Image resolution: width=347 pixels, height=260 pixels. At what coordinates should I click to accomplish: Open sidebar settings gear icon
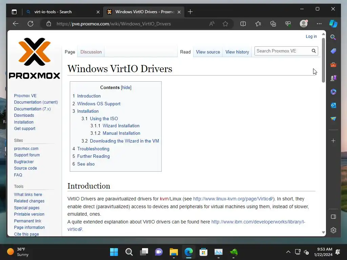pos(333,230)
